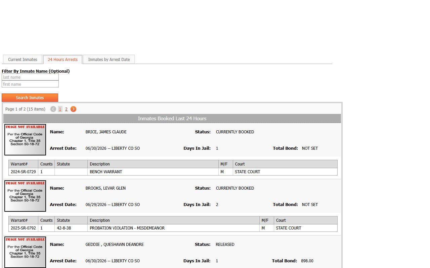
Task: Select the name BRICE, JAMES CLAUDE
Action: coord(106,132)
